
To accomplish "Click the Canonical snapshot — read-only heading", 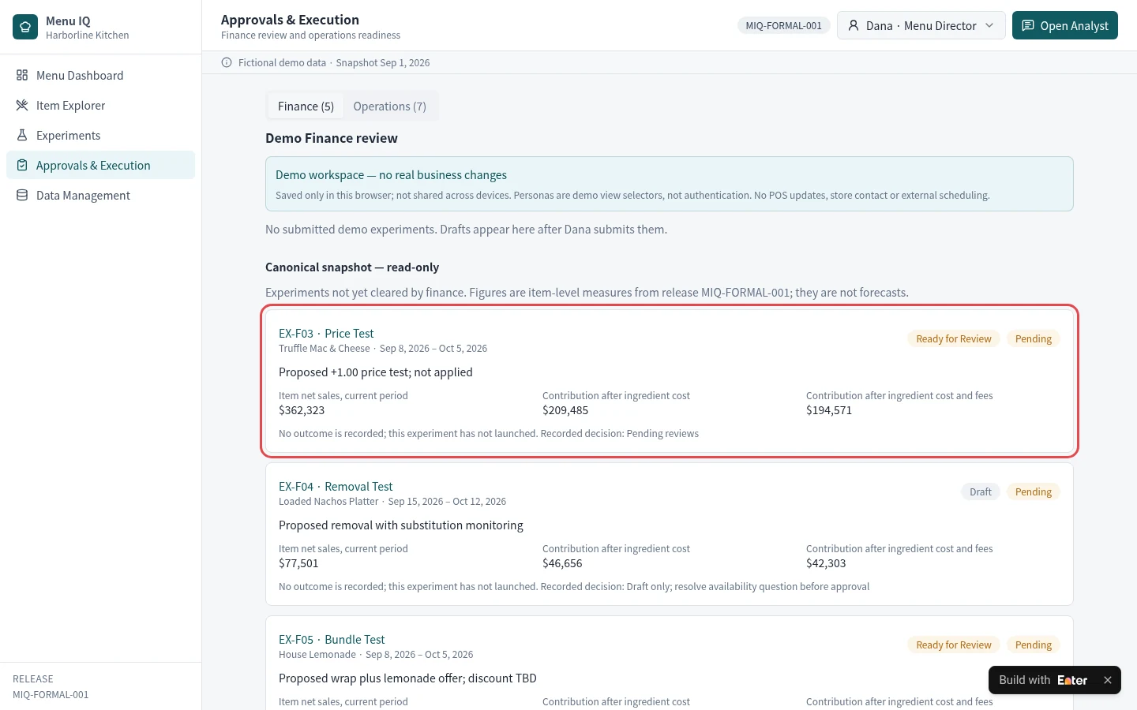I will (x=352, y=267).
